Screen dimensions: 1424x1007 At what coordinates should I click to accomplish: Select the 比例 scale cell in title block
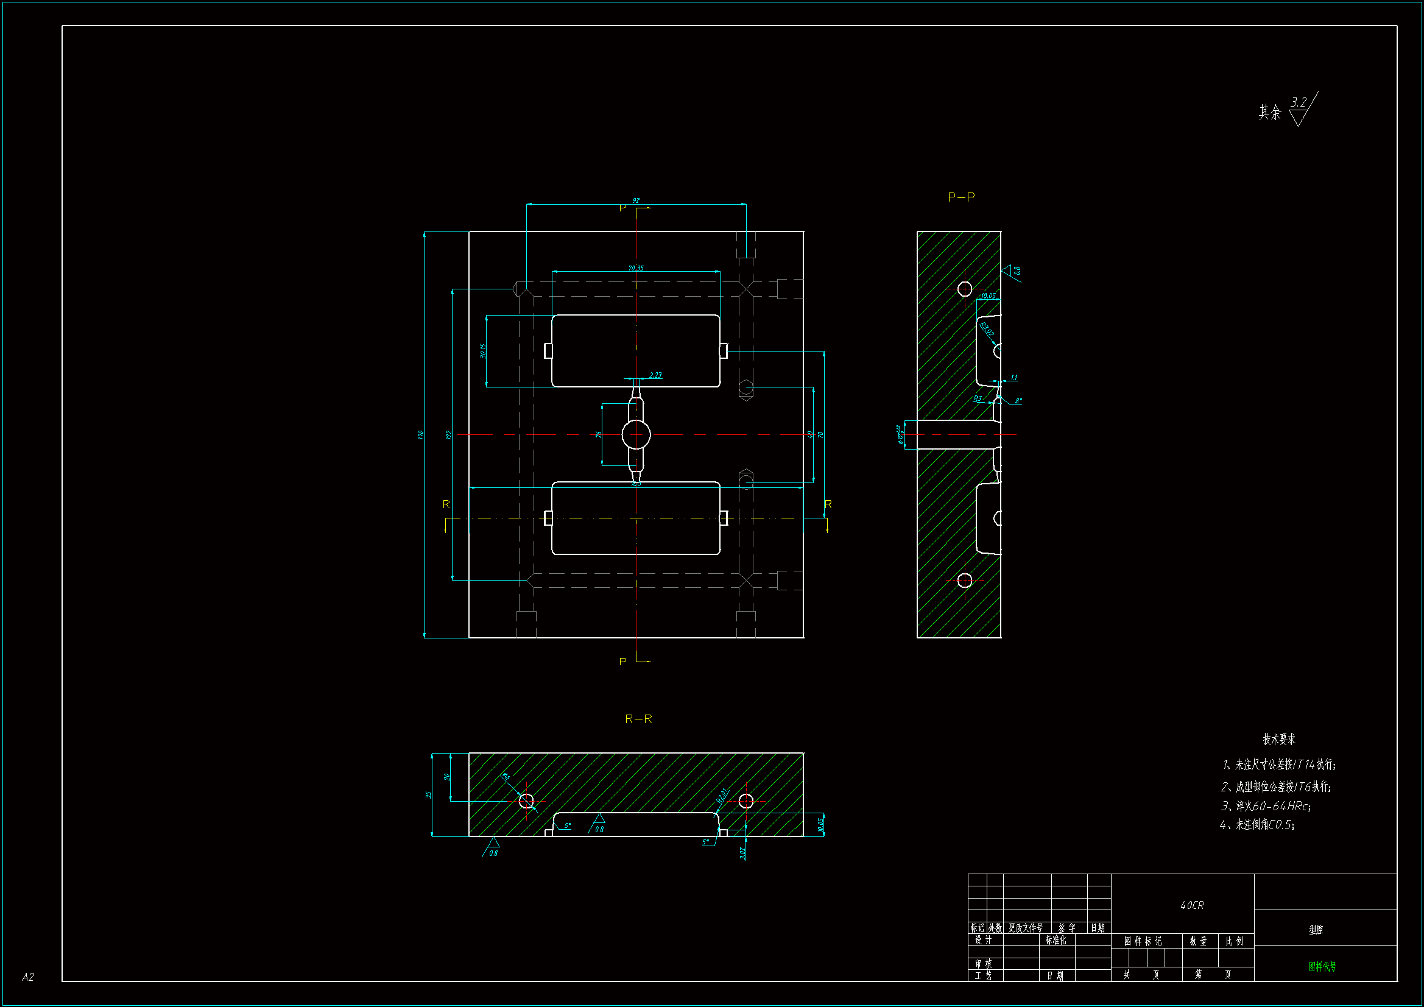coord(1234,941)
